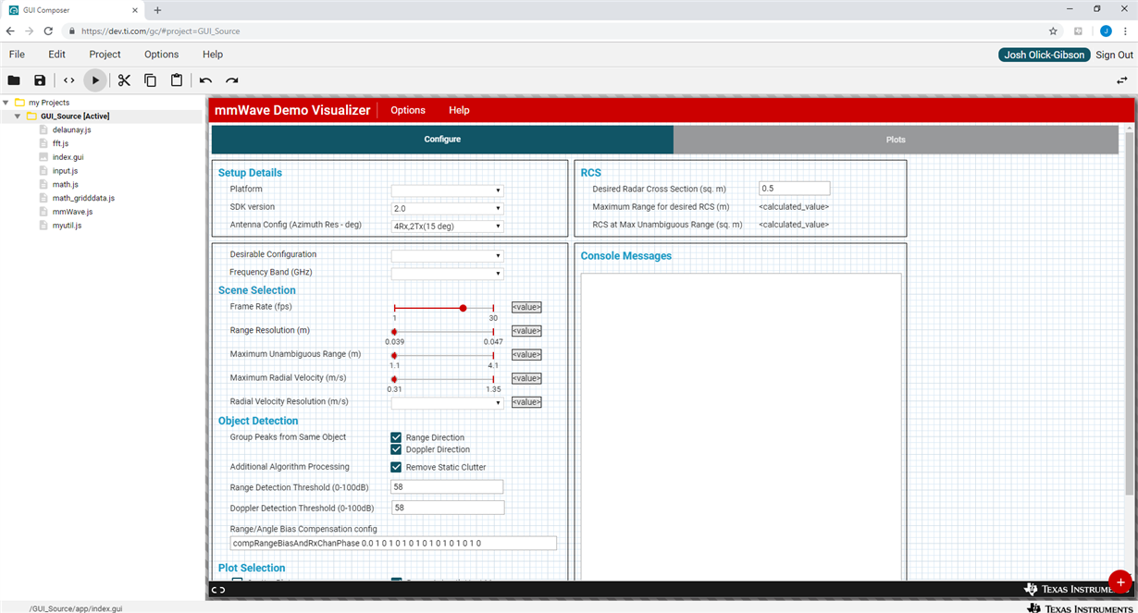Run the project with the play button

point(95,80)
